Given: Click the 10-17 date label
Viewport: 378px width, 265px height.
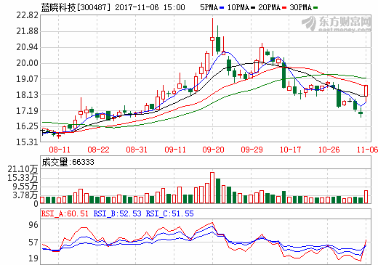Looking at the screenshot, I should 290,150.
